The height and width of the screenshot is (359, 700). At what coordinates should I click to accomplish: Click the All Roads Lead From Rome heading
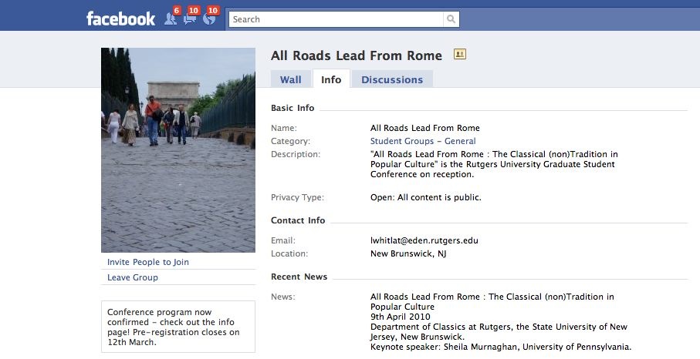tap(357, 55)
